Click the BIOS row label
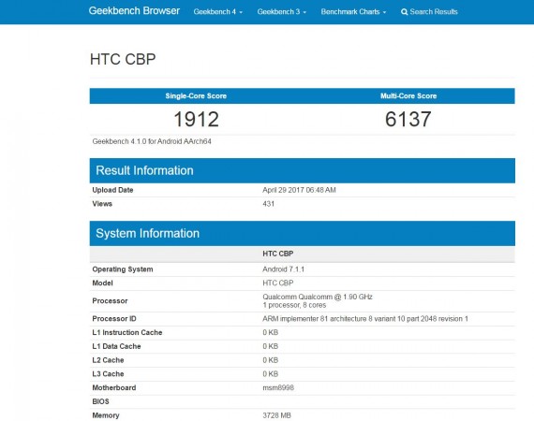 101,401
